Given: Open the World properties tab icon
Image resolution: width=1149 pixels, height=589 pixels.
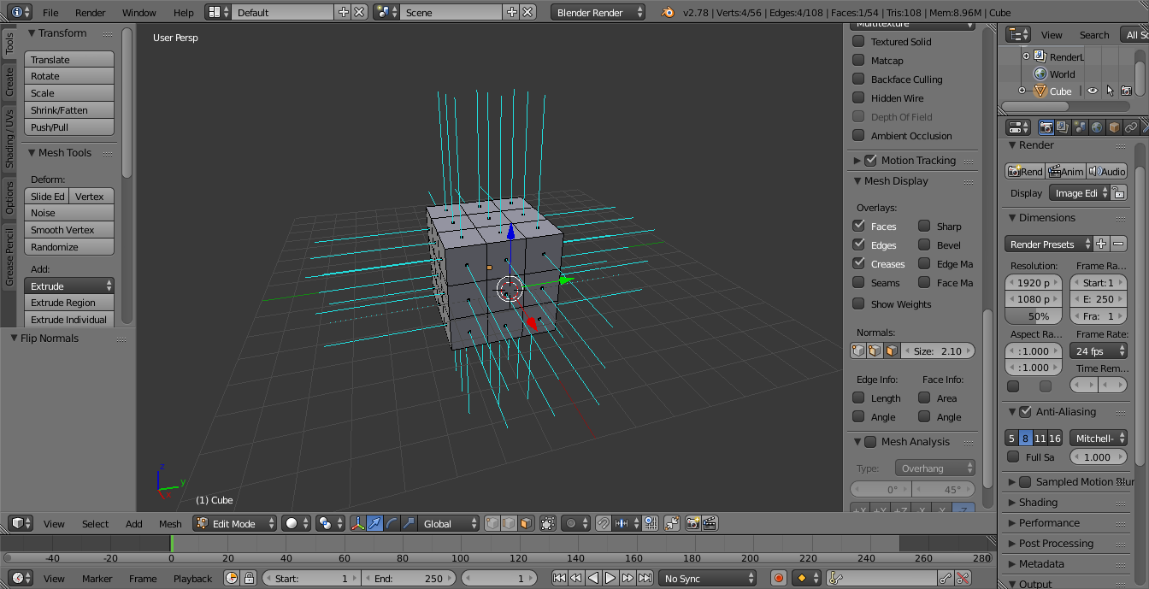Looking at the screenshot, I should [x=1097, y=127].
